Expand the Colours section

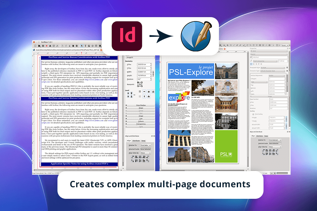pos(141,121)
